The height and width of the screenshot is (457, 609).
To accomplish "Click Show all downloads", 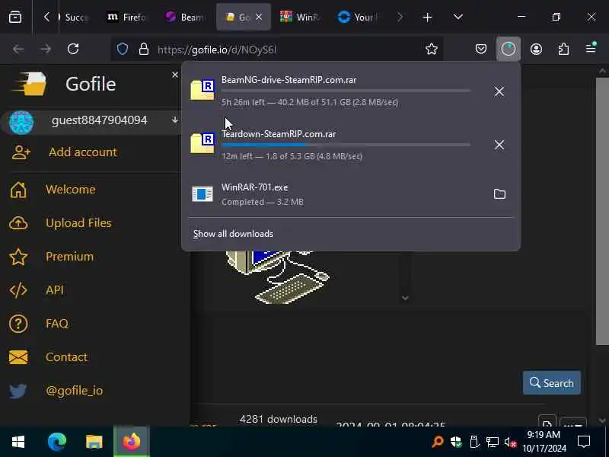I will click(233, 234).
